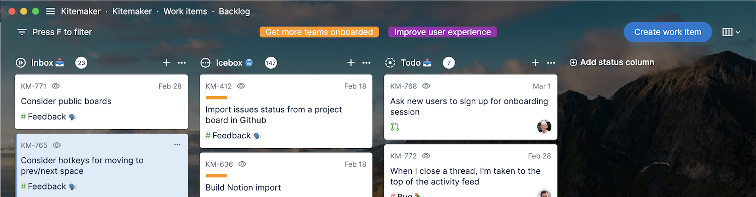Viewport: 756px width, 197px height.
Task: Open the Icebox column's three-dot menu
Action: coord(366,63)
